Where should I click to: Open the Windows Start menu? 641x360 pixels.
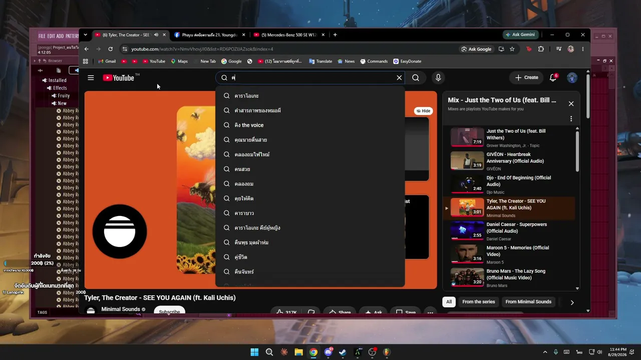pyautogui.click(x=254, y=352)
